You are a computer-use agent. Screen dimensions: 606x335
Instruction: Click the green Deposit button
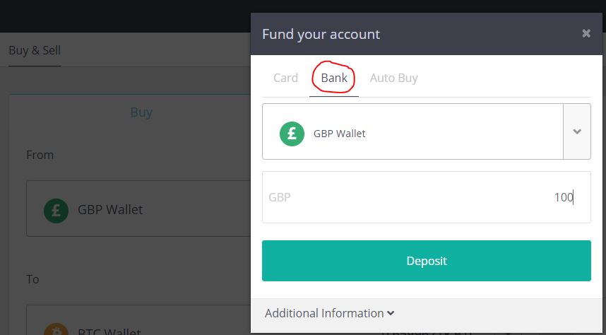[427, 261]
